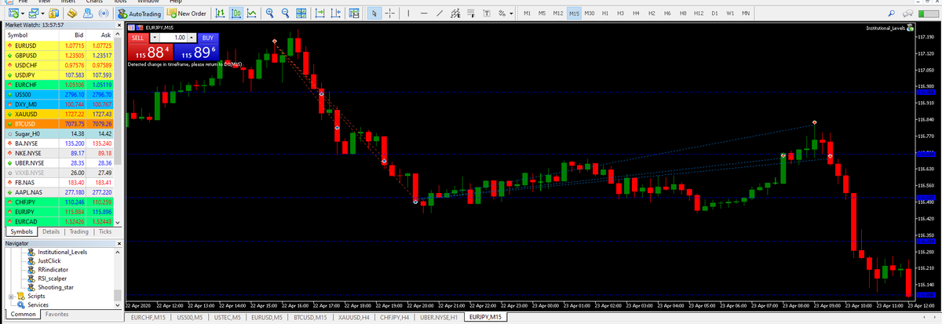Switch timeframe to H4
This screenshot has height=324, width=942.
pos(636,13)
